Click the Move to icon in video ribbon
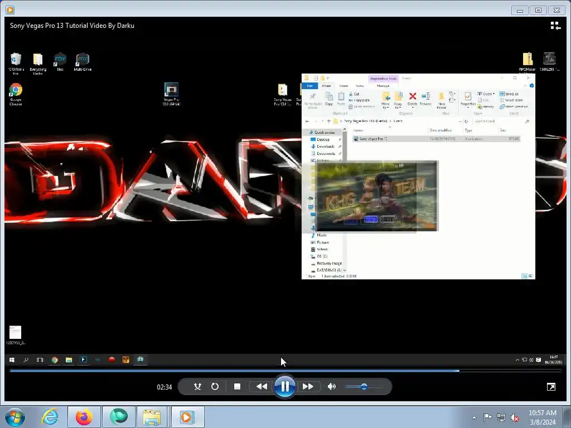The height and width of the screenshot is (428, 571). [x=385, y=100]
